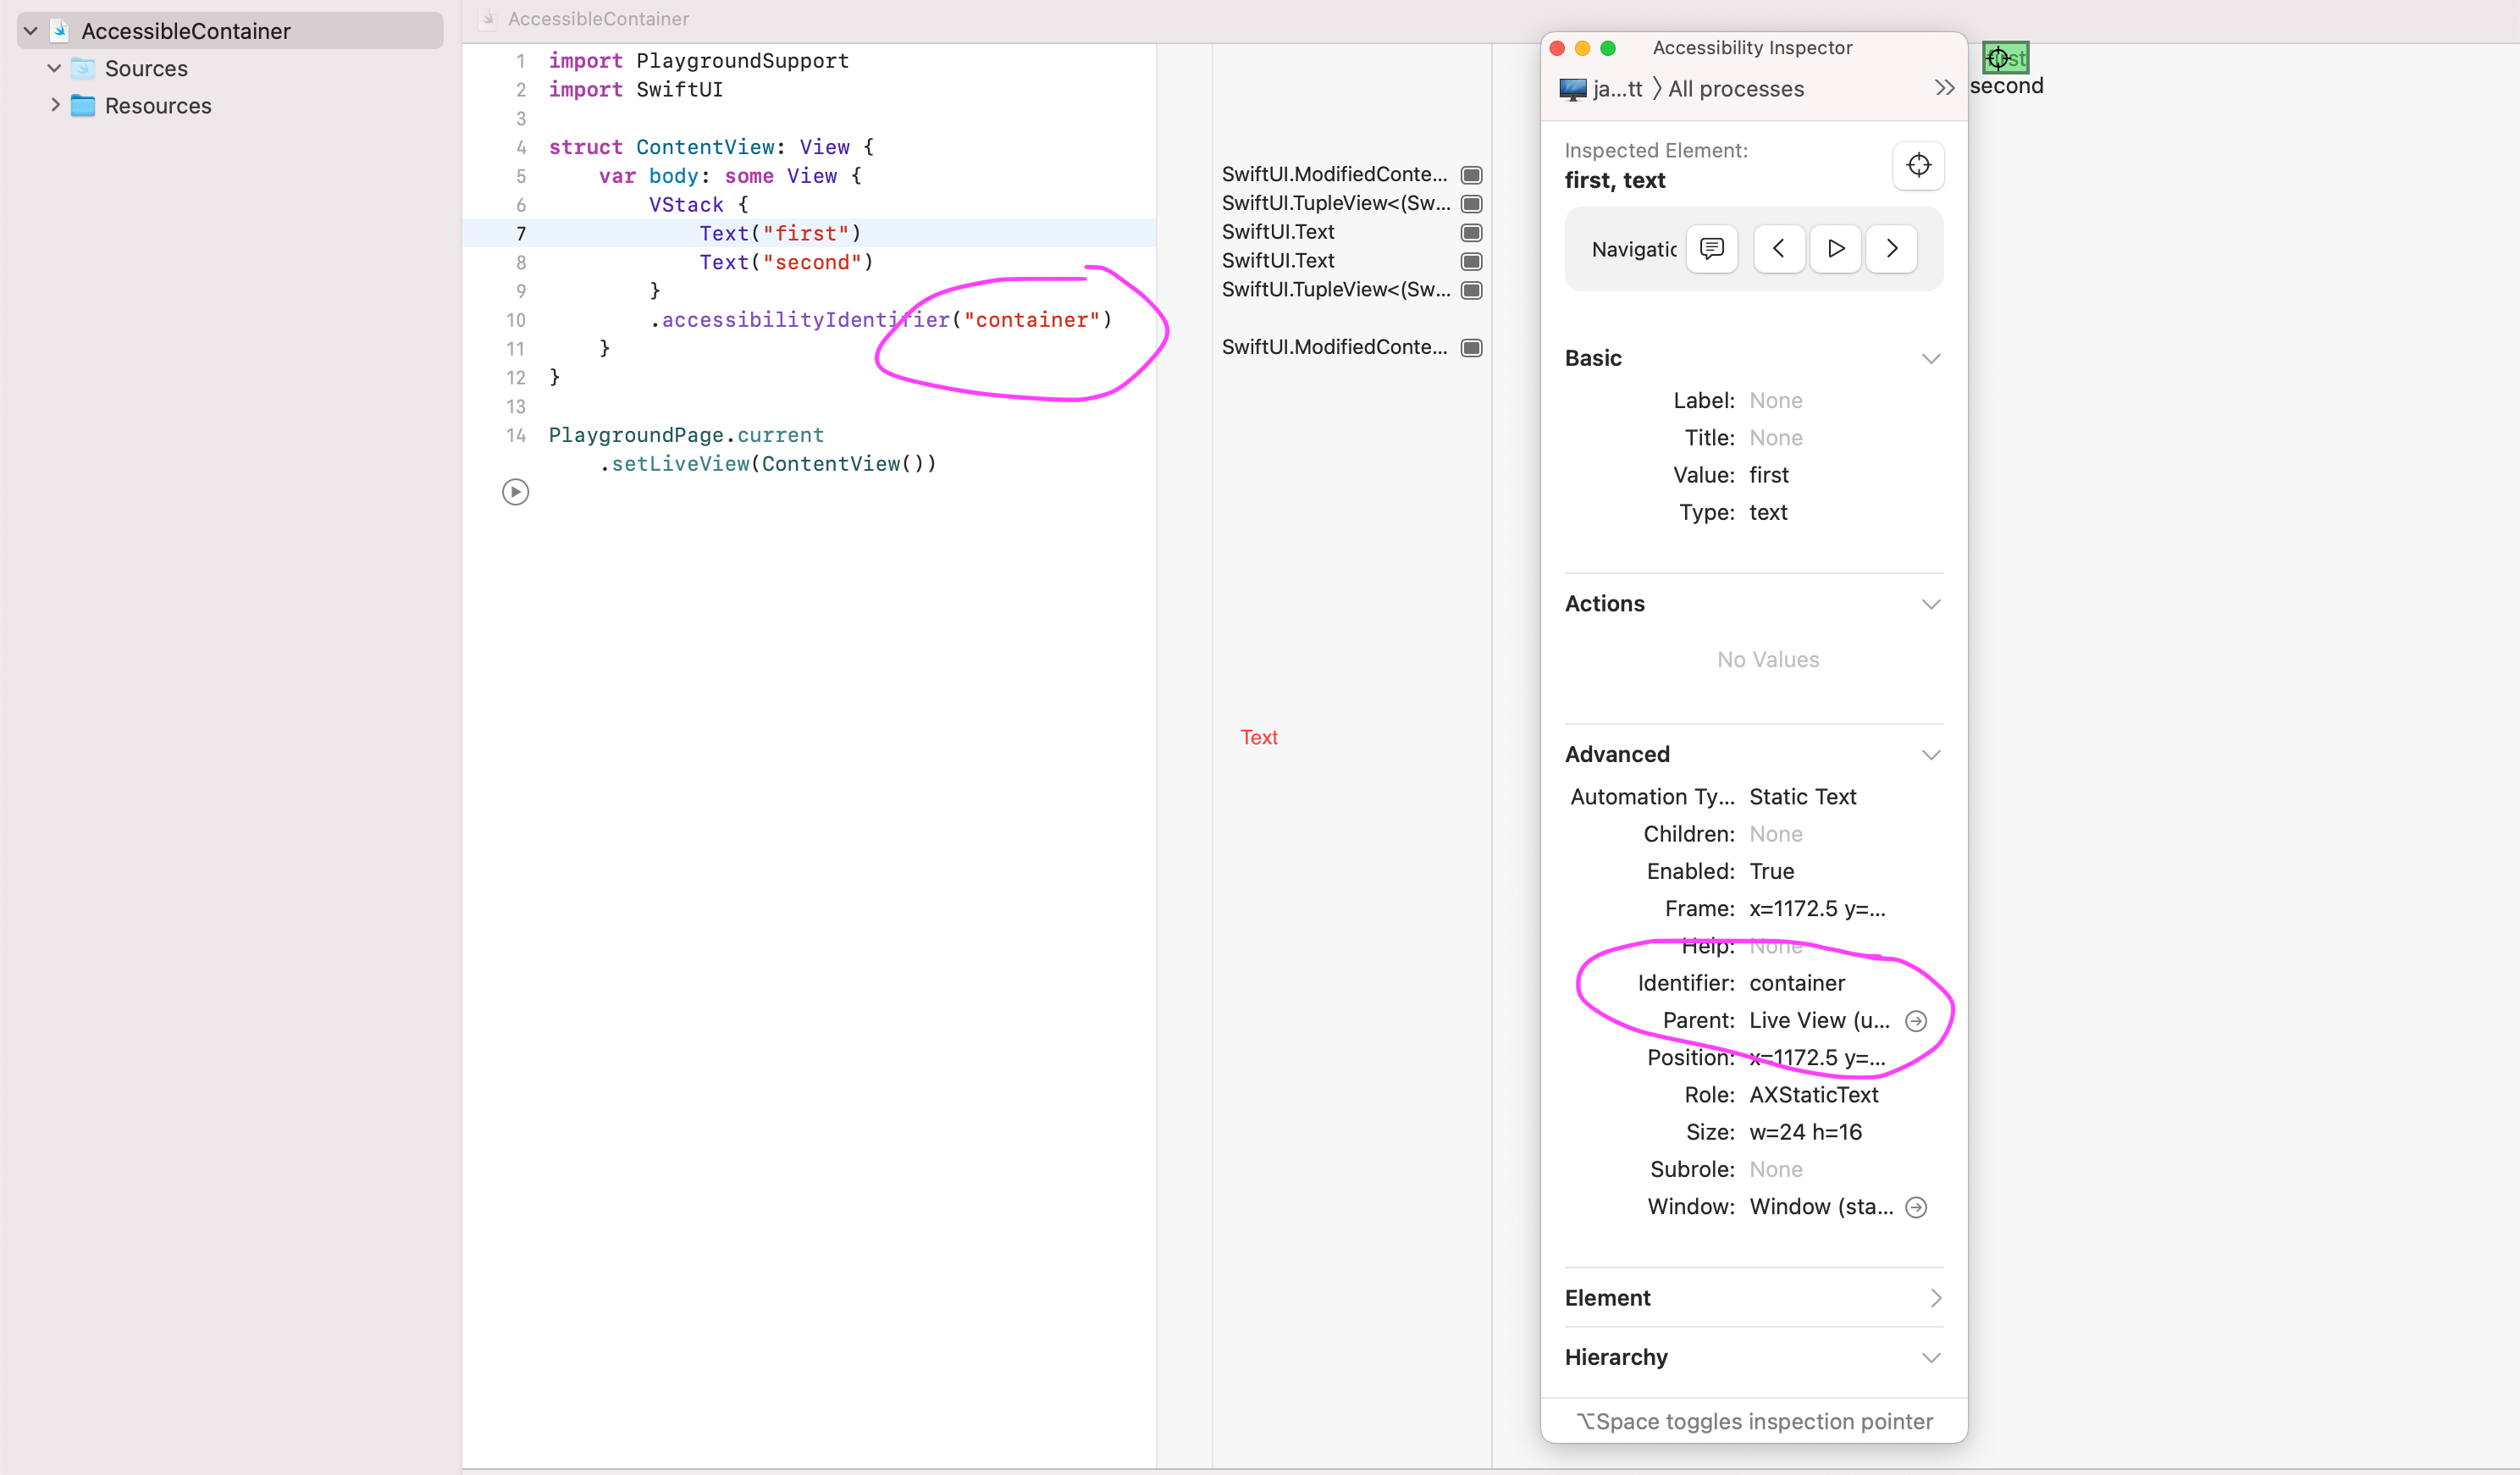Open Element details via its arrow button
The image size is (2520, 1475).
coord(1936,1298)
